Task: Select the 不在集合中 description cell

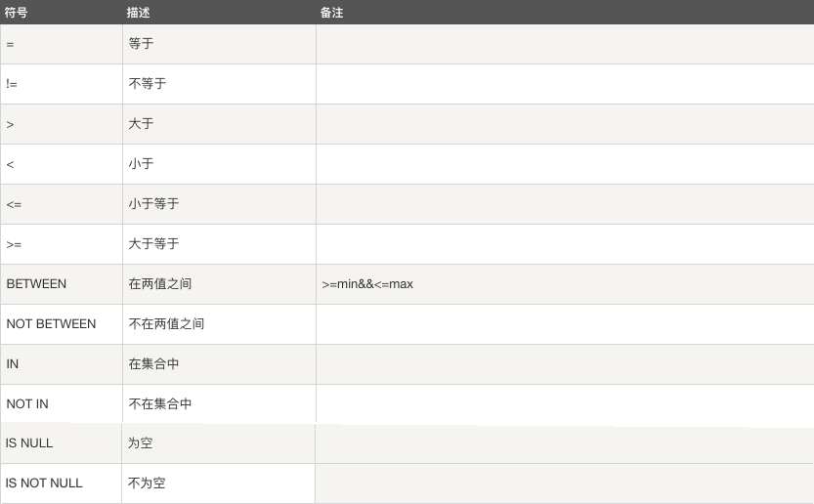Action: [160, 403]
